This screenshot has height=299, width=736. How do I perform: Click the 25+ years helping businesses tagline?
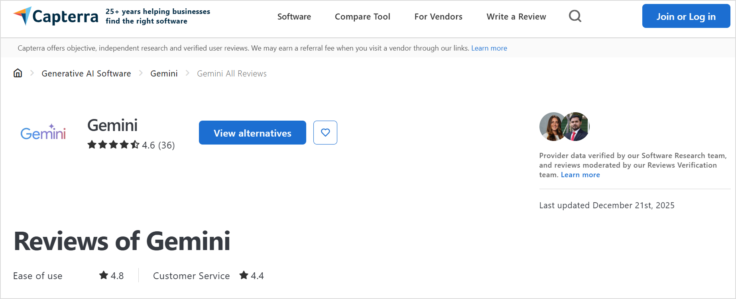coord(158,16)
